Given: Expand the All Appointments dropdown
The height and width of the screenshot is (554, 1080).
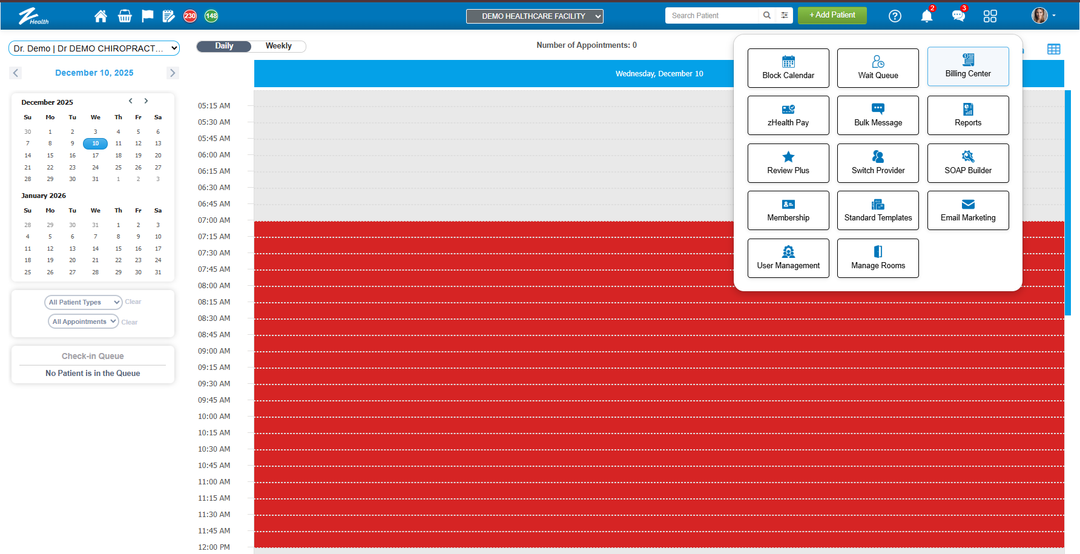Looking at the screenshot, I should [84, 322].
